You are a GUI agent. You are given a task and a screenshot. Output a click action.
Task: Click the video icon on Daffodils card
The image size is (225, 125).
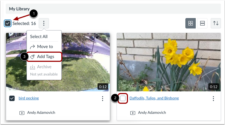pos(133,113)
